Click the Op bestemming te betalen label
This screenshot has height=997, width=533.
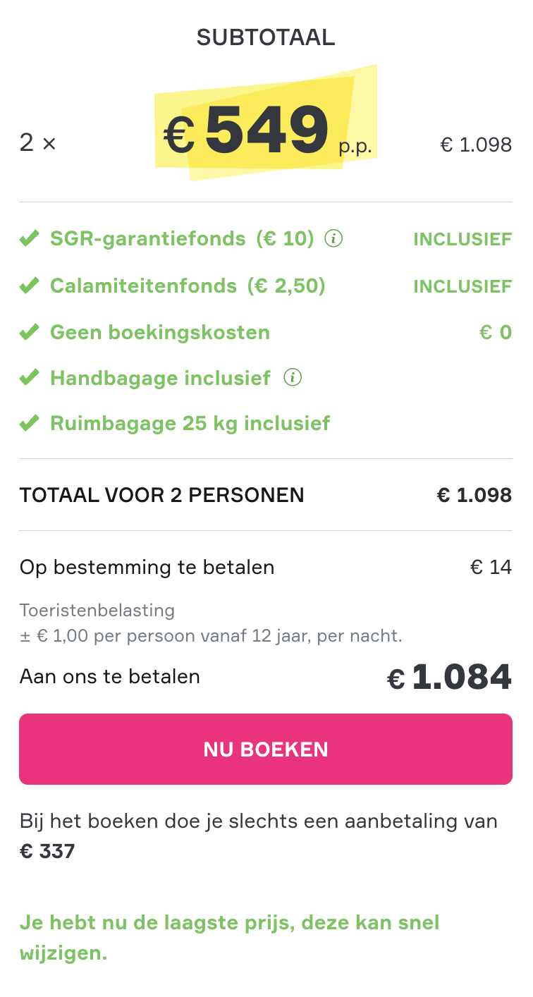pyautogui.click(x=147, y=567)
